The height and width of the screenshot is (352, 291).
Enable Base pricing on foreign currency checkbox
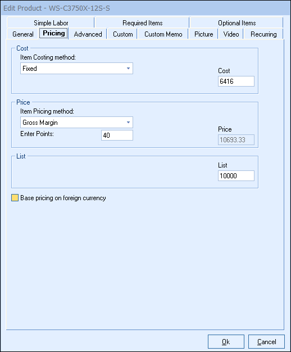pyautogui.click(x=15, y=198)
